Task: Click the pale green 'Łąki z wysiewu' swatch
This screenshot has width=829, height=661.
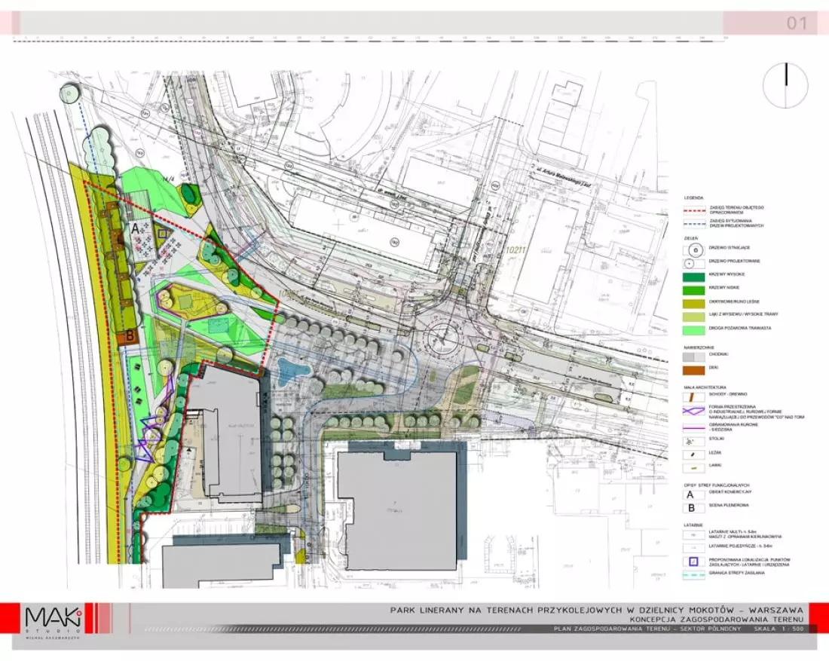Action: point(693,317)
